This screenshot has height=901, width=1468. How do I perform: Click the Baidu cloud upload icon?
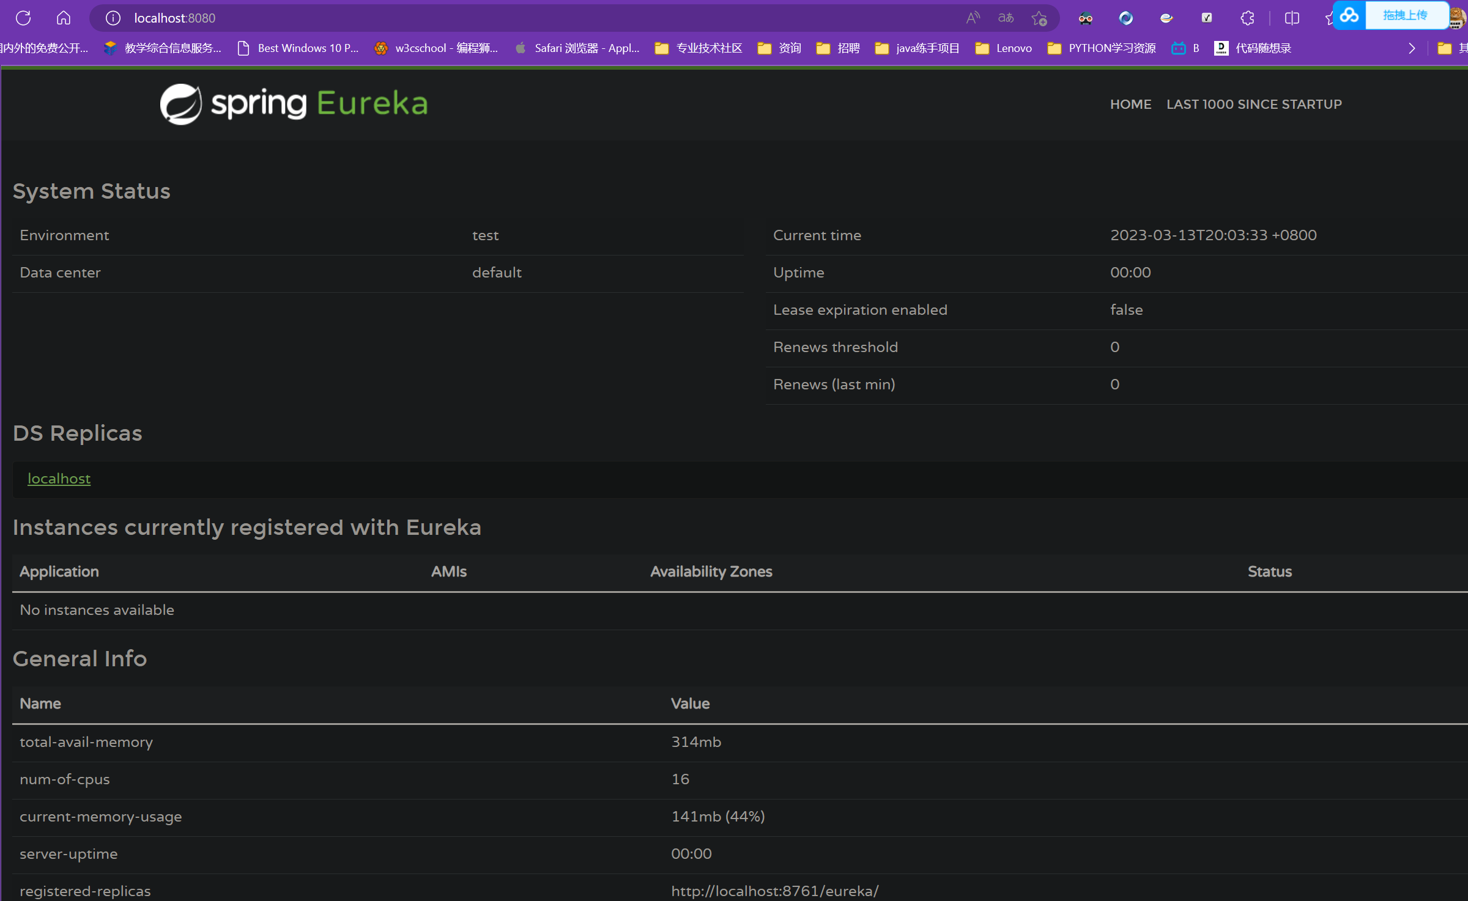[x=1349, y=15]
